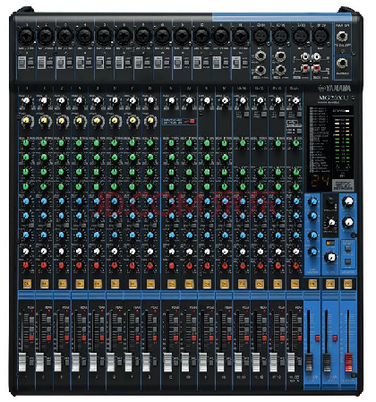Click the channel 8 yellow compressor knob
Screen dimensions: 376x402
pyautogui.click(x=150, y=121)
